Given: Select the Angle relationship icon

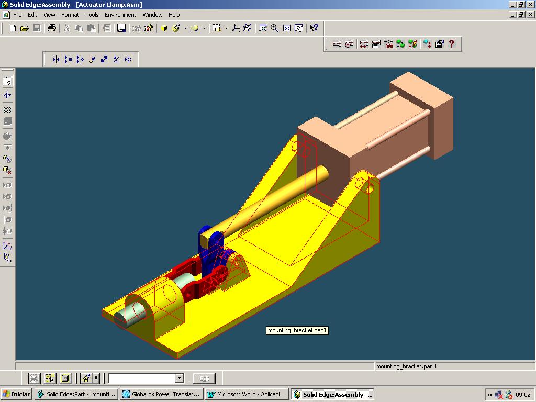Looking at the screenshot, I should (x=116, y=60).
